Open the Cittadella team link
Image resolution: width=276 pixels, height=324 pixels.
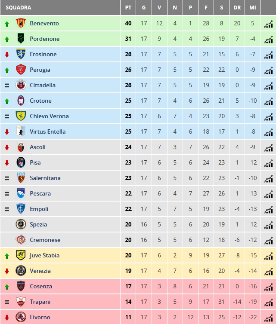[43, 85]
